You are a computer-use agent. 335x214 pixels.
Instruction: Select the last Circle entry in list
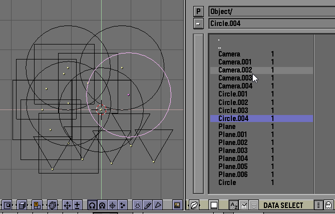[261, 182]
